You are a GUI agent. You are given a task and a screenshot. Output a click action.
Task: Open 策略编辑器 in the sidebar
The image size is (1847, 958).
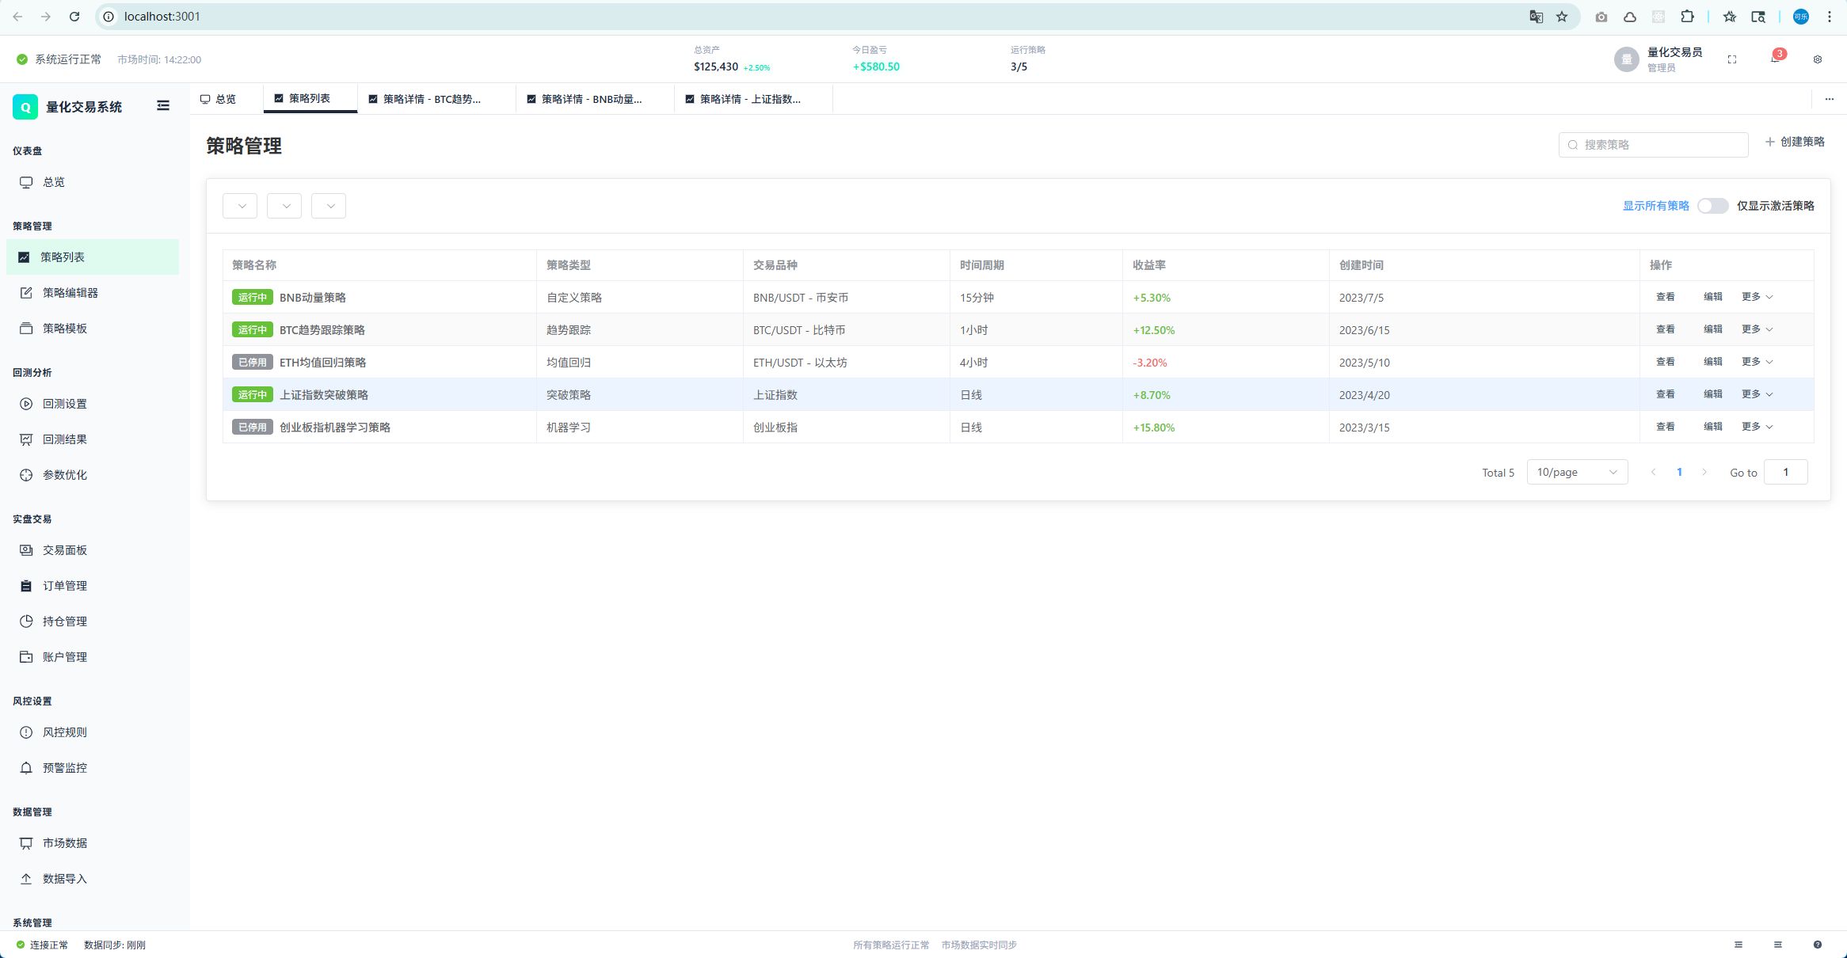point(93,293)
